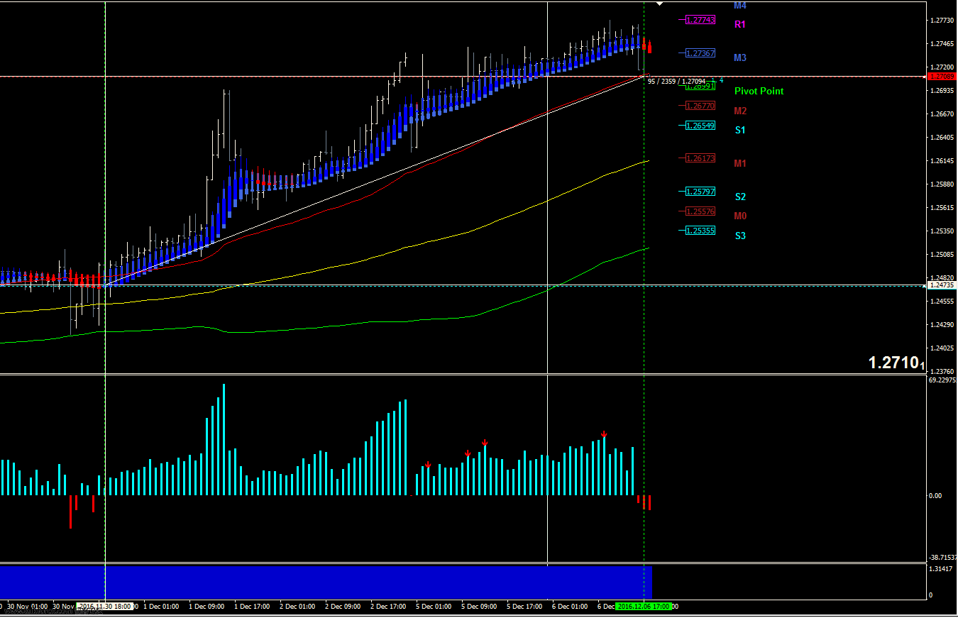Viewport: 958px width, 618px height.
Task: Click the red current price tag 1.27089
Action: click(942, 76)
